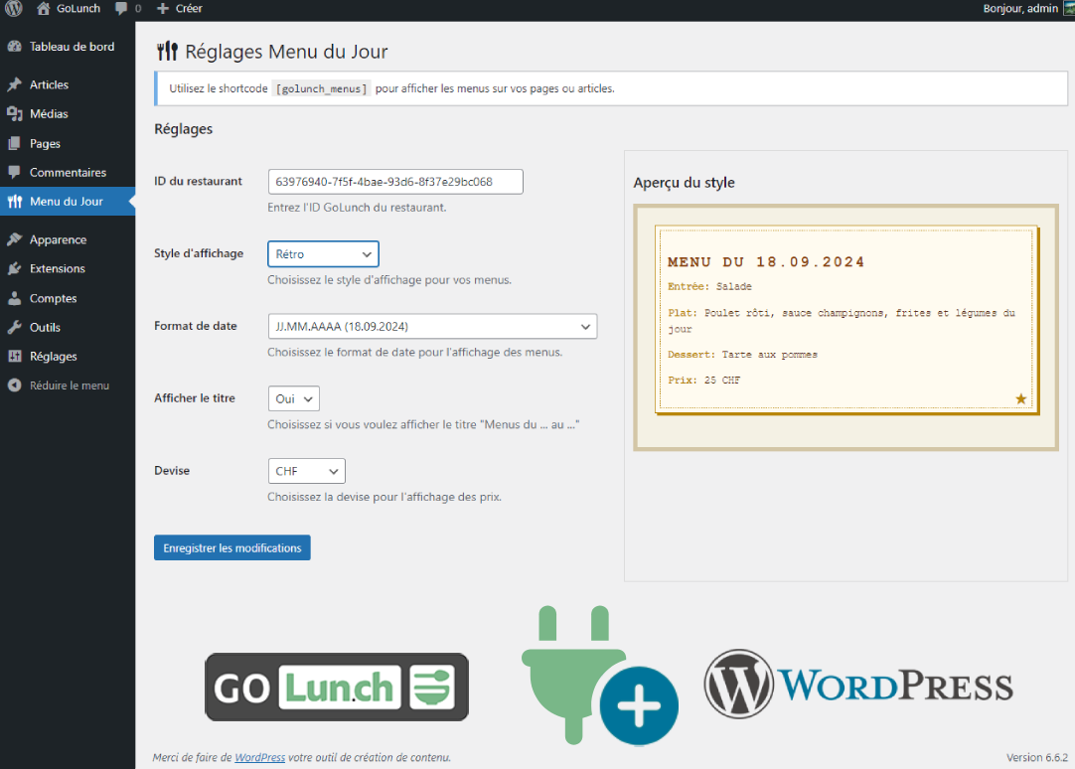Click the Médias icon in sidebar

click(x=14, y=114)
